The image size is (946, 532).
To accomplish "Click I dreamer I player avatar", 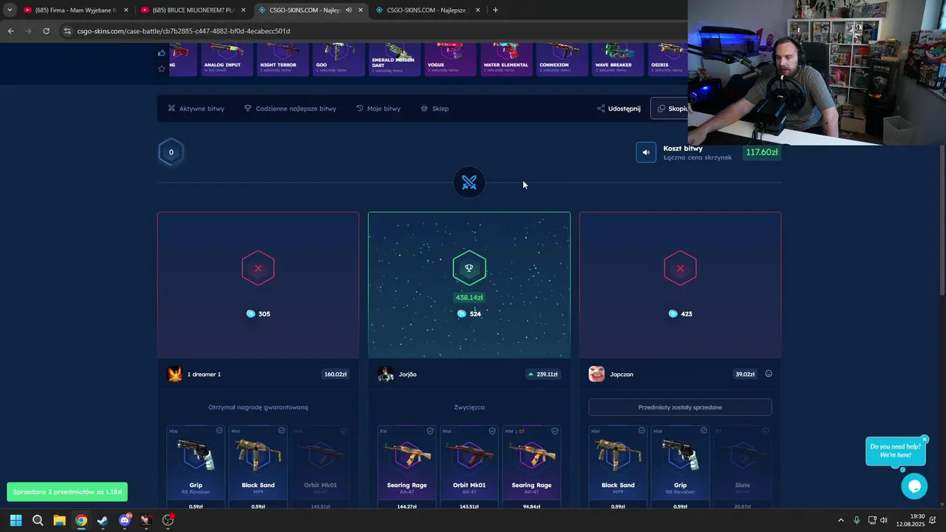I will point(175,374).
